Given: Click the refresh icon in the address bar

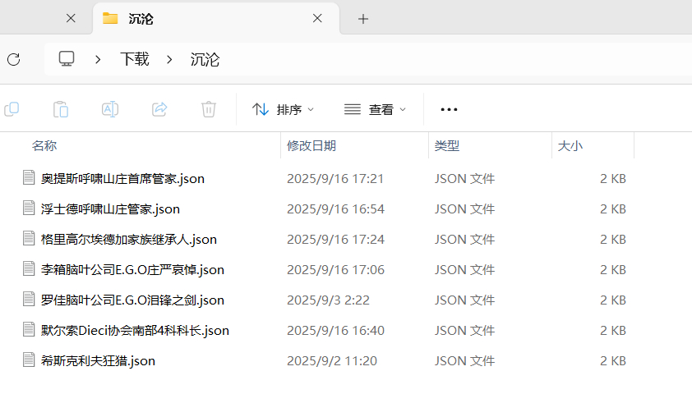Looking at the screenshot, I should tap(13, 59).
